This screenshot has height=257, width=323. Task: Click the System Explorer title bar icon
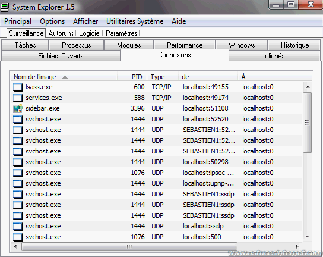(x=5, y=7)
